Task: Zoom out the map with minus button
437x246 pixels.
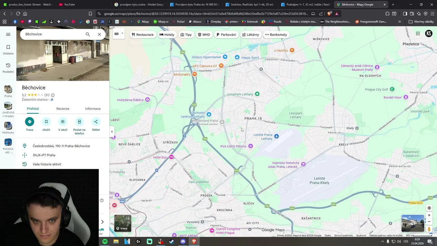Action: 429,222
